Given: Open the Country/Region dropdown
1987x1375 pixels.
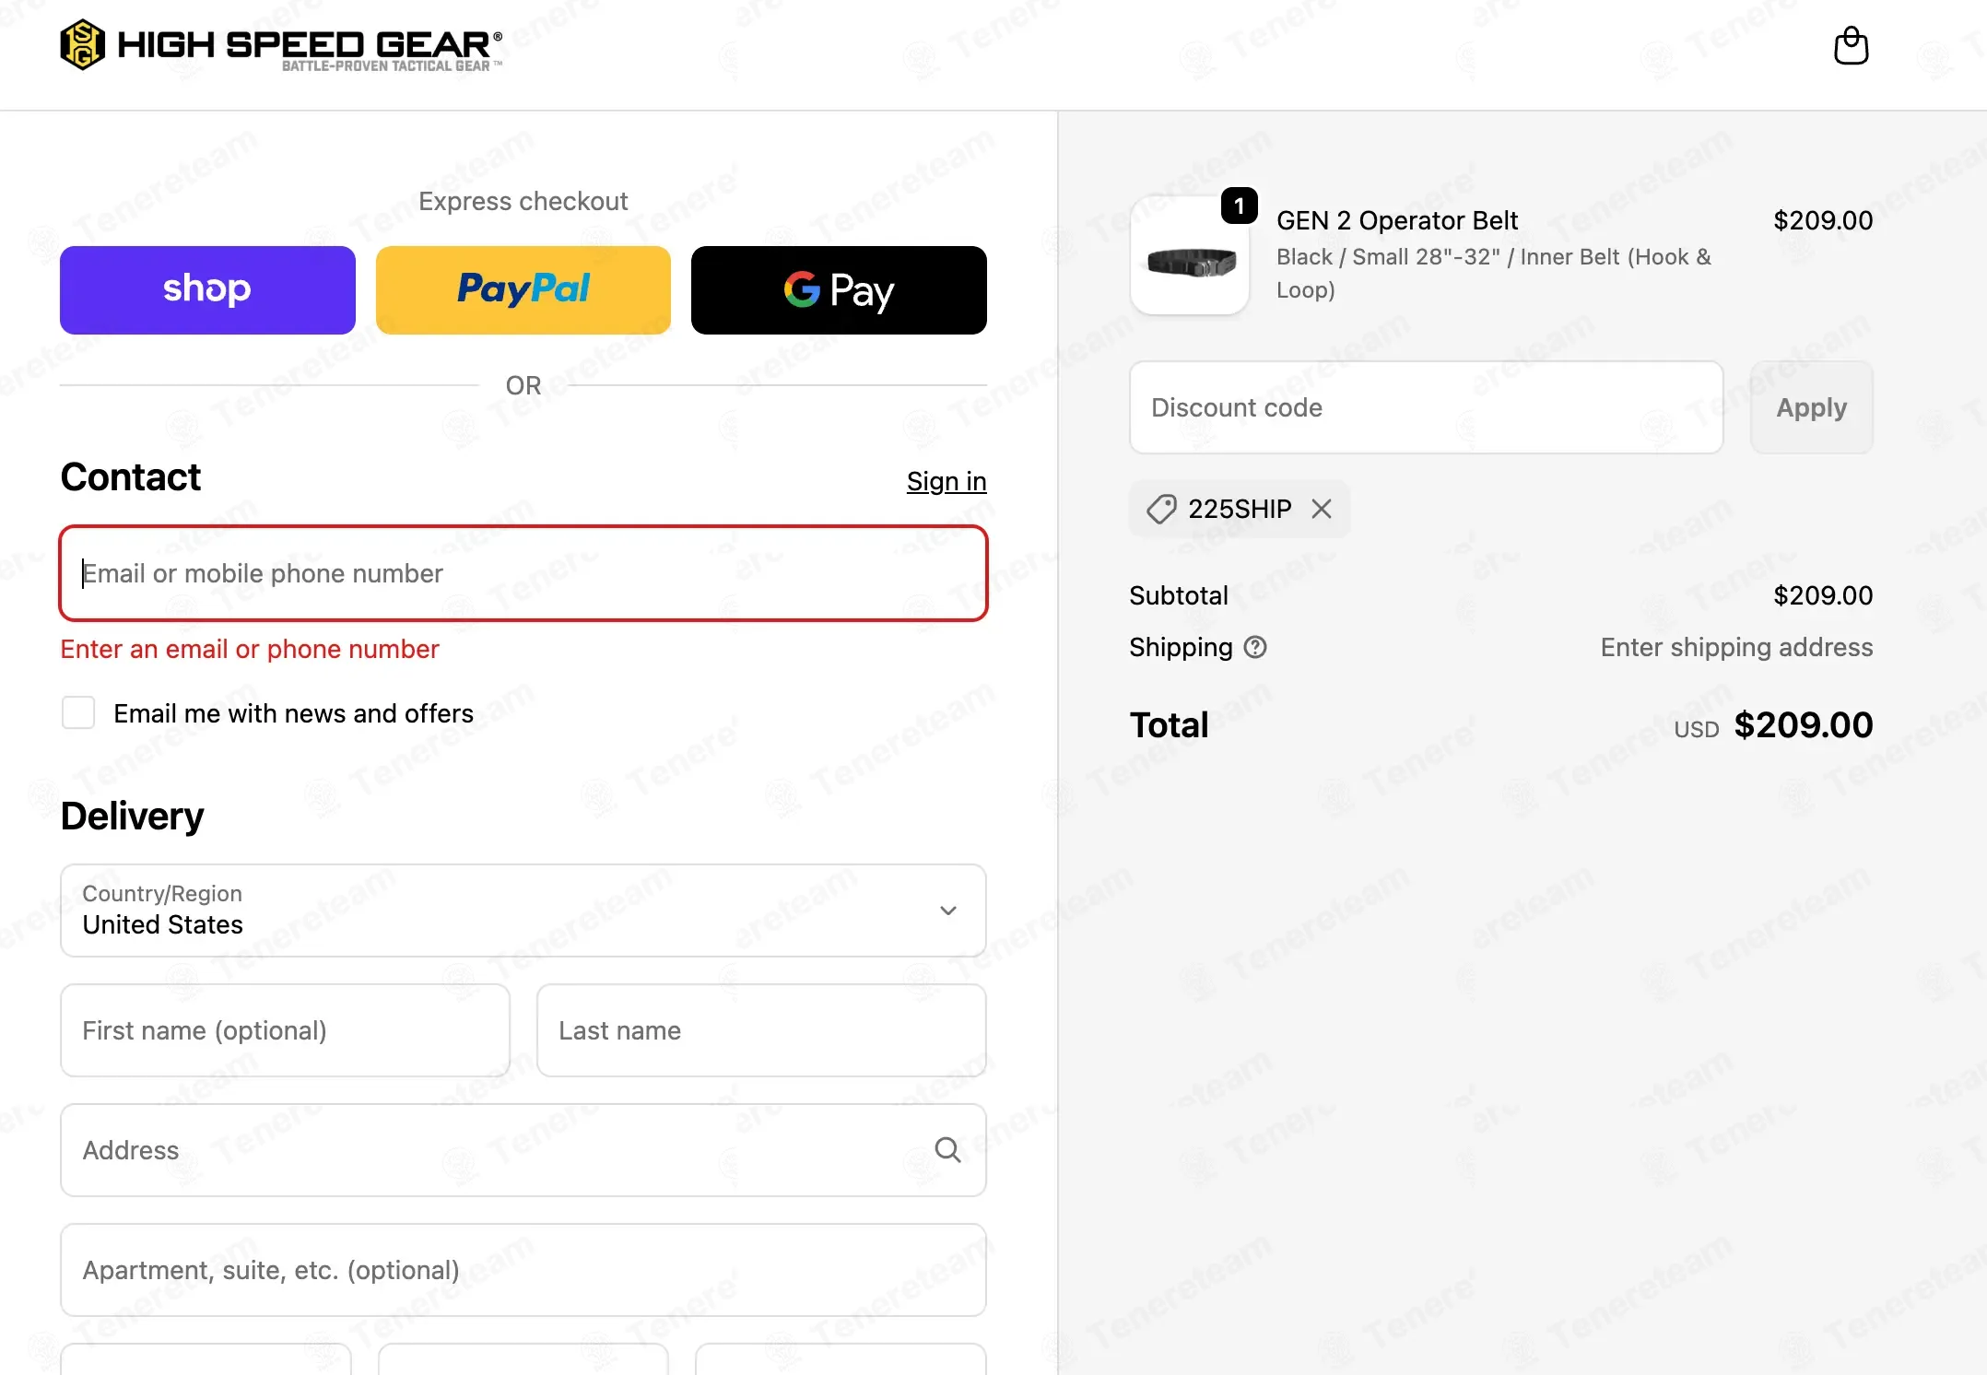Looking at the screenshot, I should pos(498,911).
